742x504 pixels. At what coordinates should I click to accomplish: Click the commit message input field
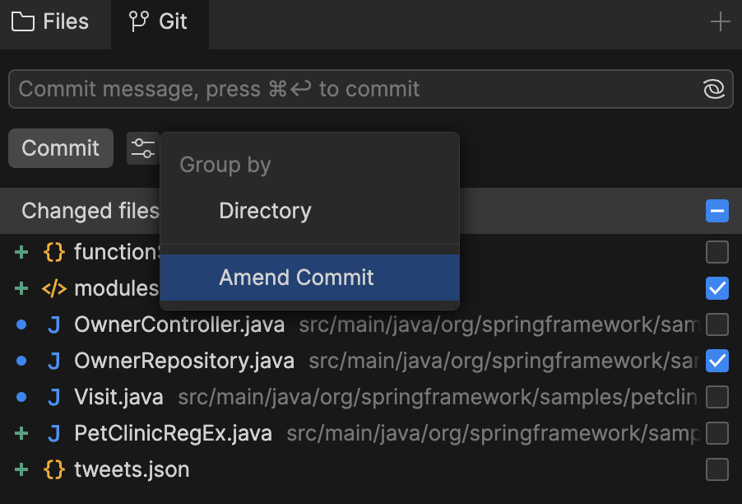(x=329, y=88)
